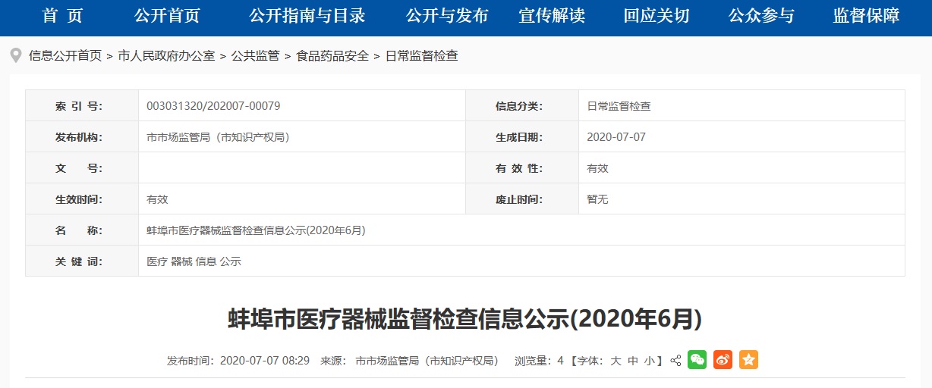Screen dimensions: 932x388
Task: Open the 监督保障 nav item
Action: coord(866,16)
